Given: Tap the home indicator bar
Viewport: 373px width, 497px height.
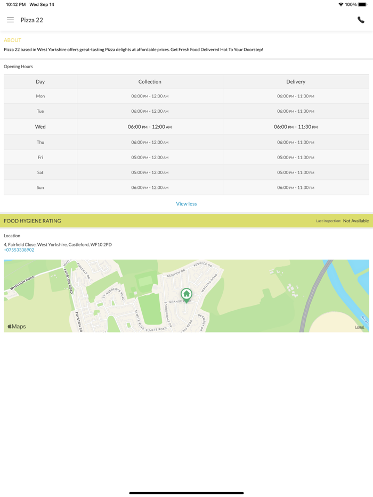Looking at the screenshot, I should point(186,493).
